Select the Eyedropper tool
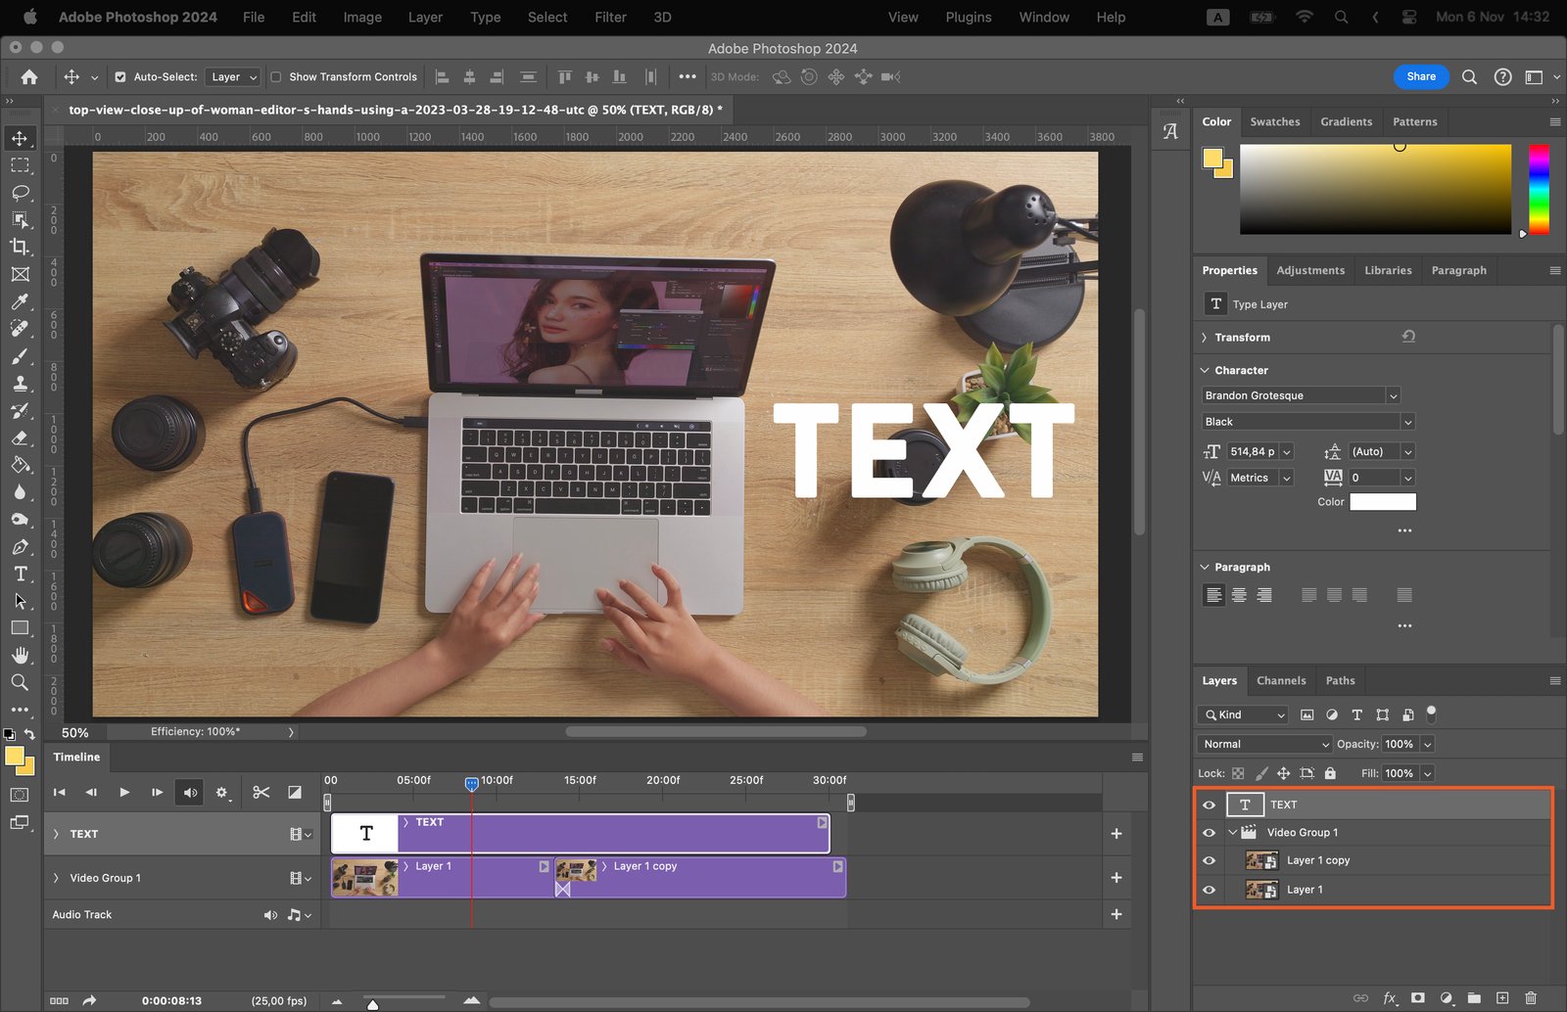Screen dimensions: 1567x1012 [20, 301]
